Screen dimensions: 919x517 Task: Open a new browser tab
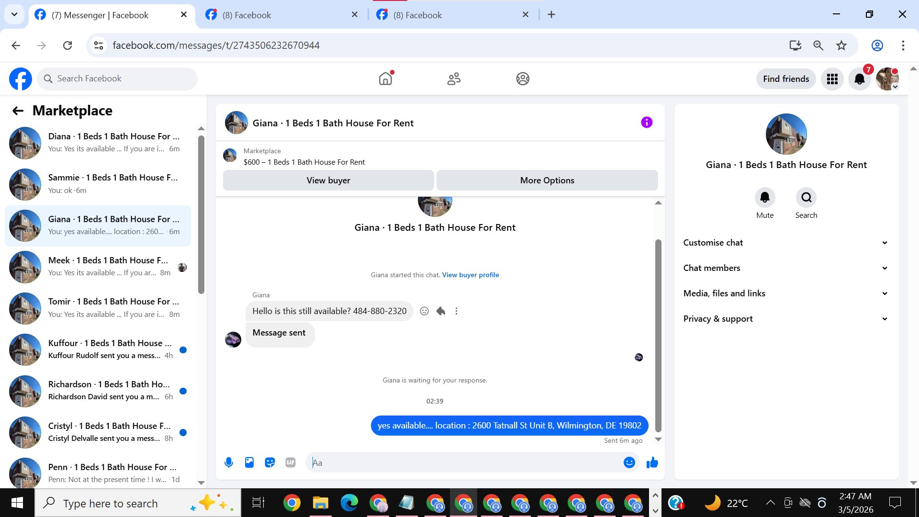point(551,15)
